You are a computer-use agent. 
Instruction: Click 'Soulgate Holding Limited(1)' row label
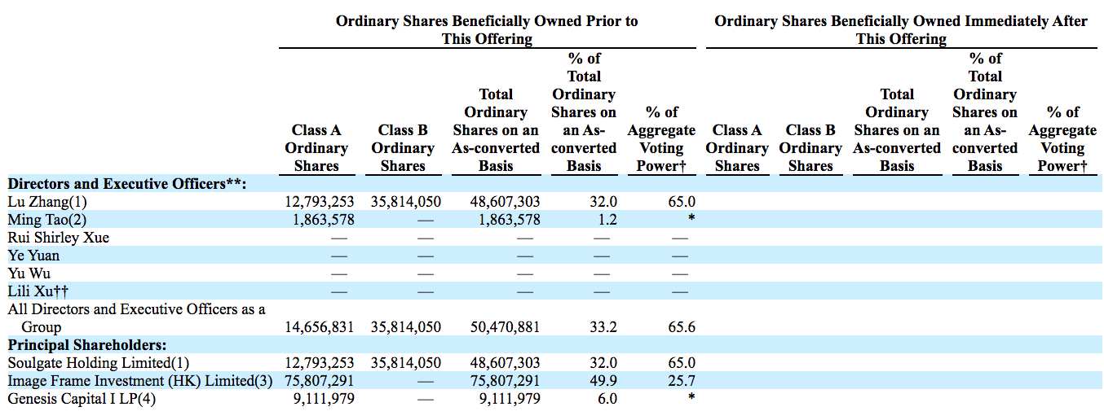point(98,363)
